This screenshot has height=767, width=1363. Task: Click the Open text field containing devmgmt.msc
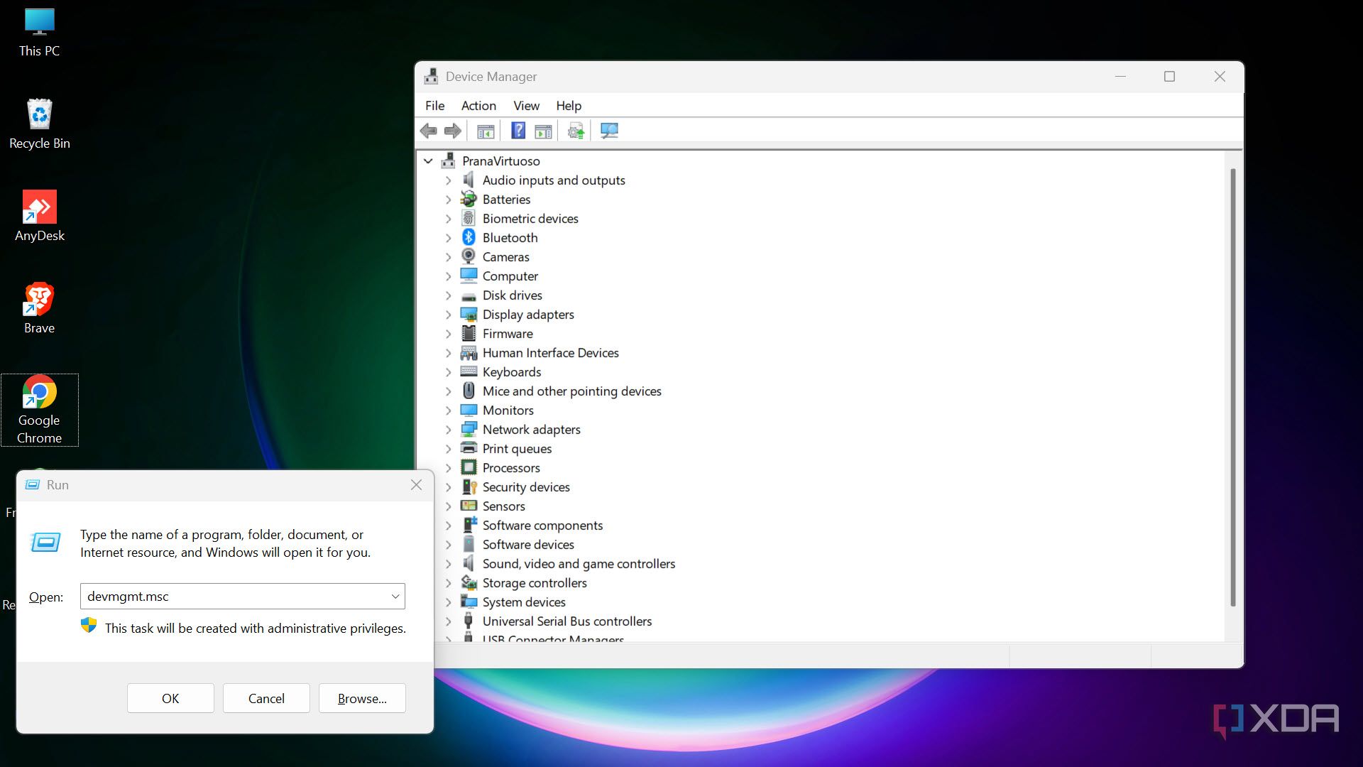[x=234, y=597]
